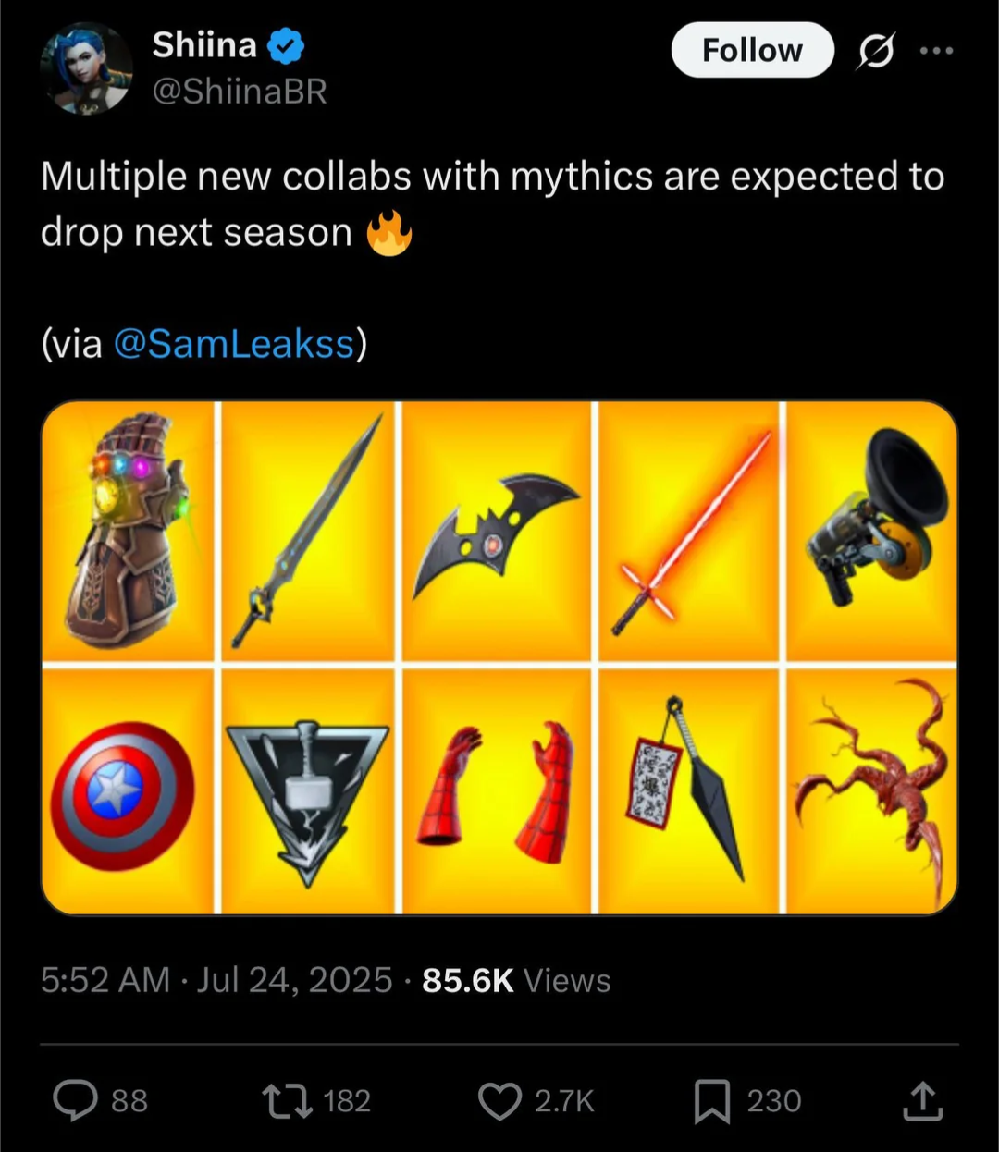Viewport: 999px width, 1152px height.
Task: Open the @SamLeakss mention link
Action: (234, 343)
